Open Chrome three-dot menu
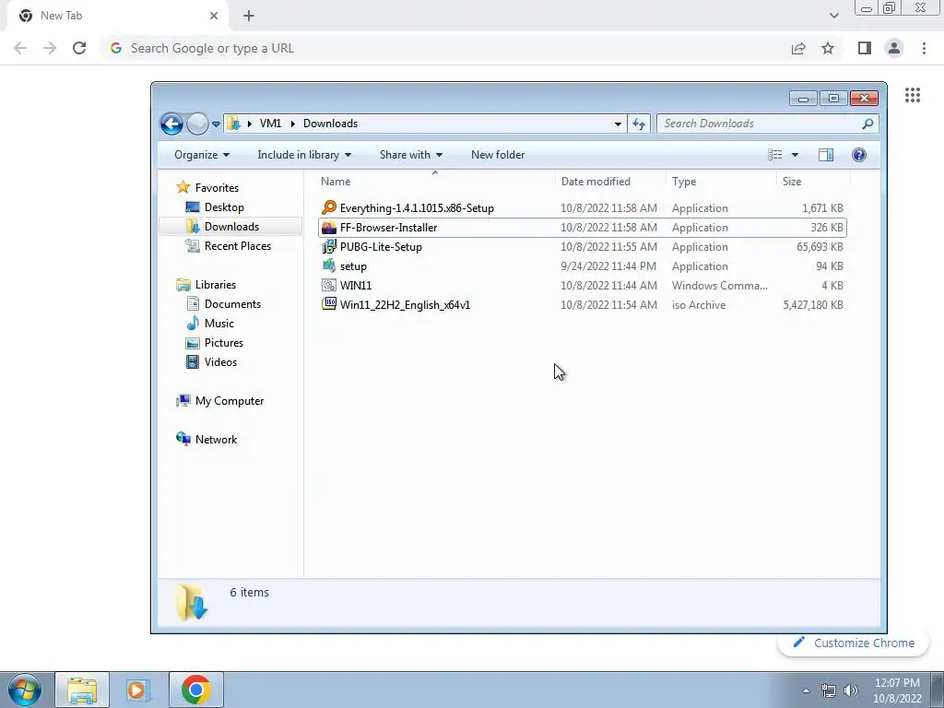Viewport: 944px width, 708px height. tap(924, 48)
